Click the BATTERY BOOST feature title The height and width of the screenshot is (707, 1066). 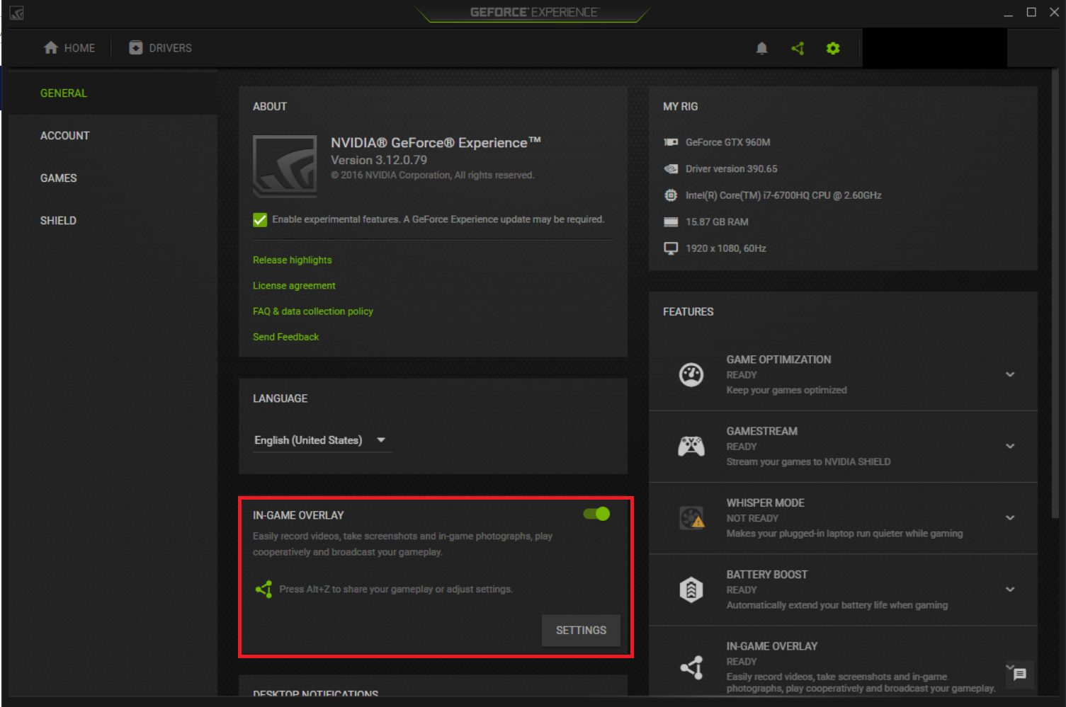(767, 575)
